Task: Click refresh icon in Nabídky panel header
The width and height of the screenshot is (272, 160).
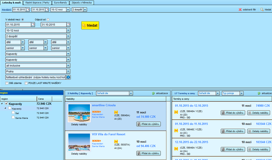Action: 153,93
